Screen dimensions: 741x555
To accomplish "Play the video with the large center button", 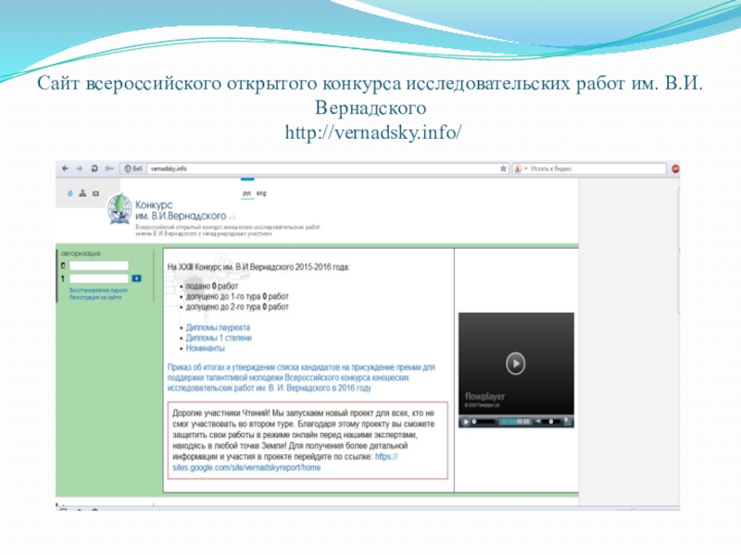I will tap(516, 364).
